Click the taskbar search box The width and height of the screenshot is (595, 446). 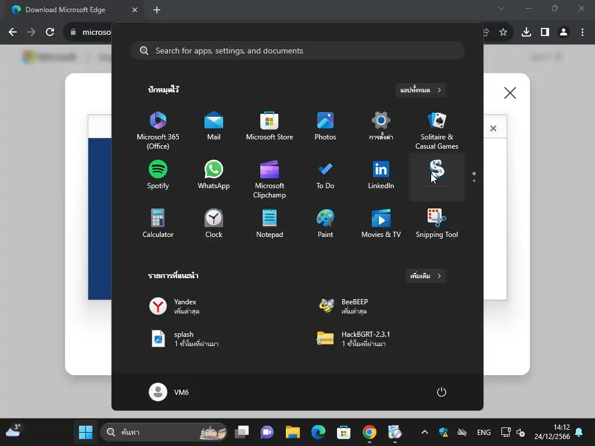point(164,432)
